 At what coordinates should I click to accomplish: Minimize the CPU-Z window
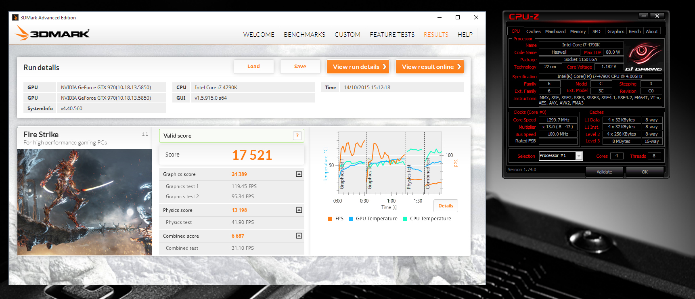coord(644,16)
